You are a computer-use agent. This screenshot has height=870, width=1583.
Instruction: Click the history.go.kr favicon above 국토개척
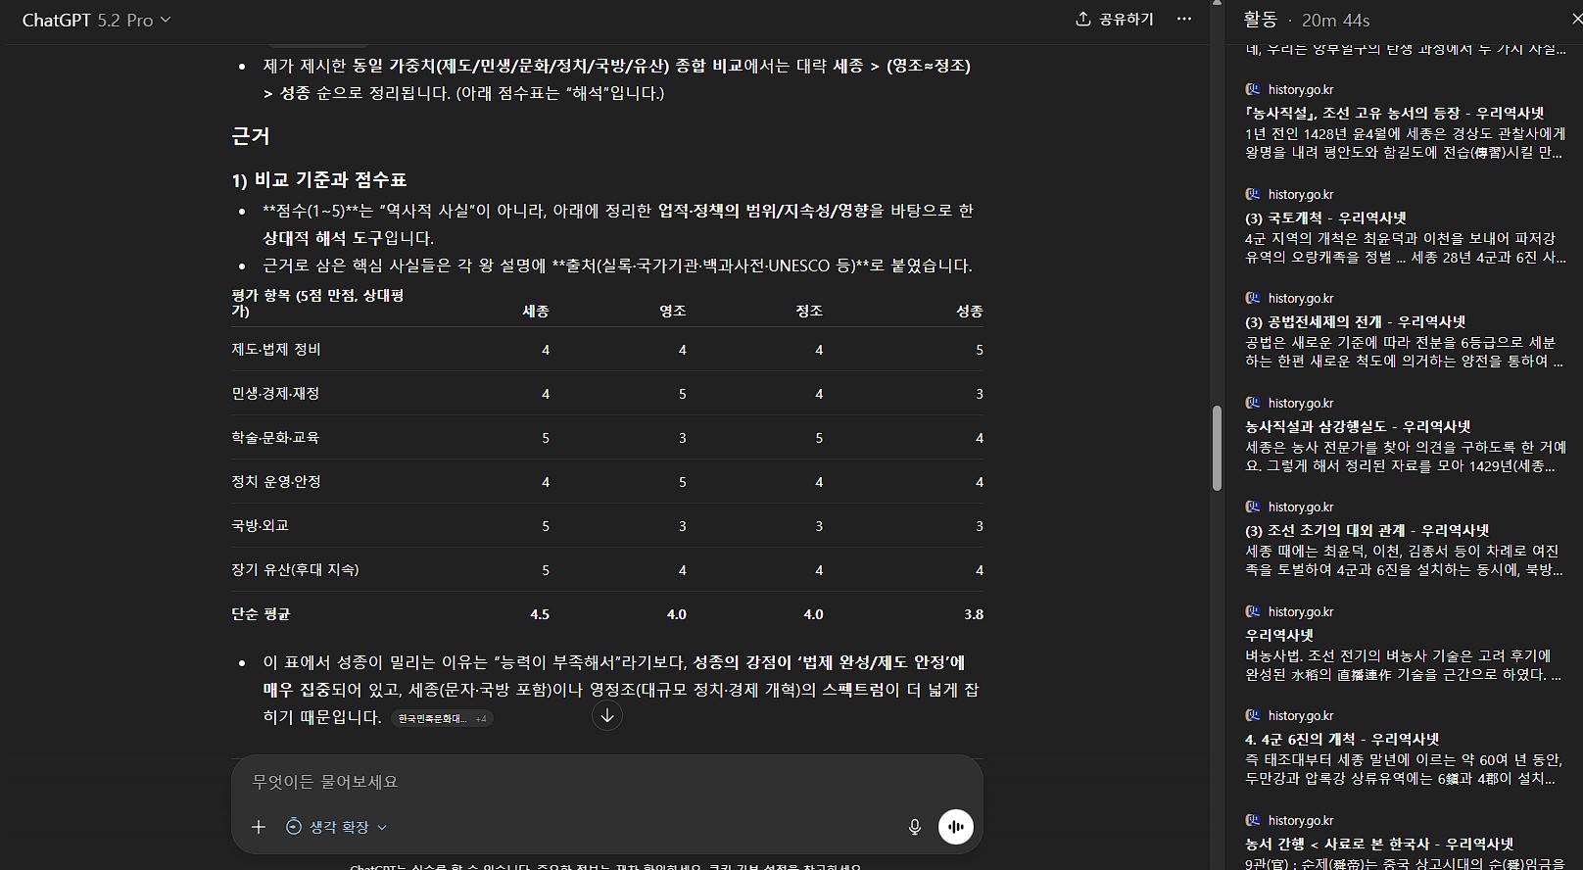tap(1253, 194)
